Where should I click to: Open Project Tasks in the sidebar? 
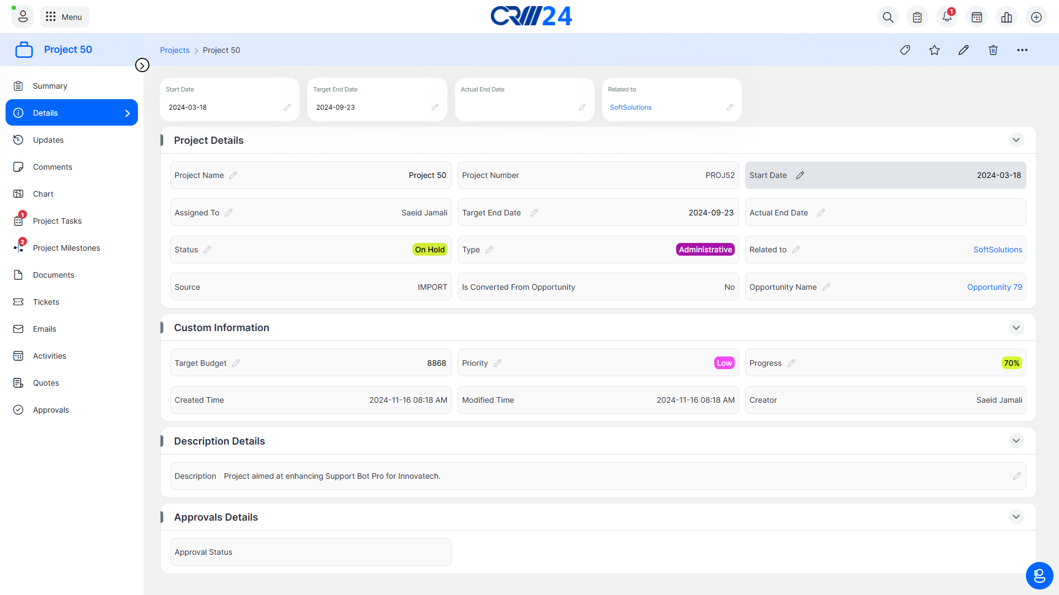[x=57, y=221]
